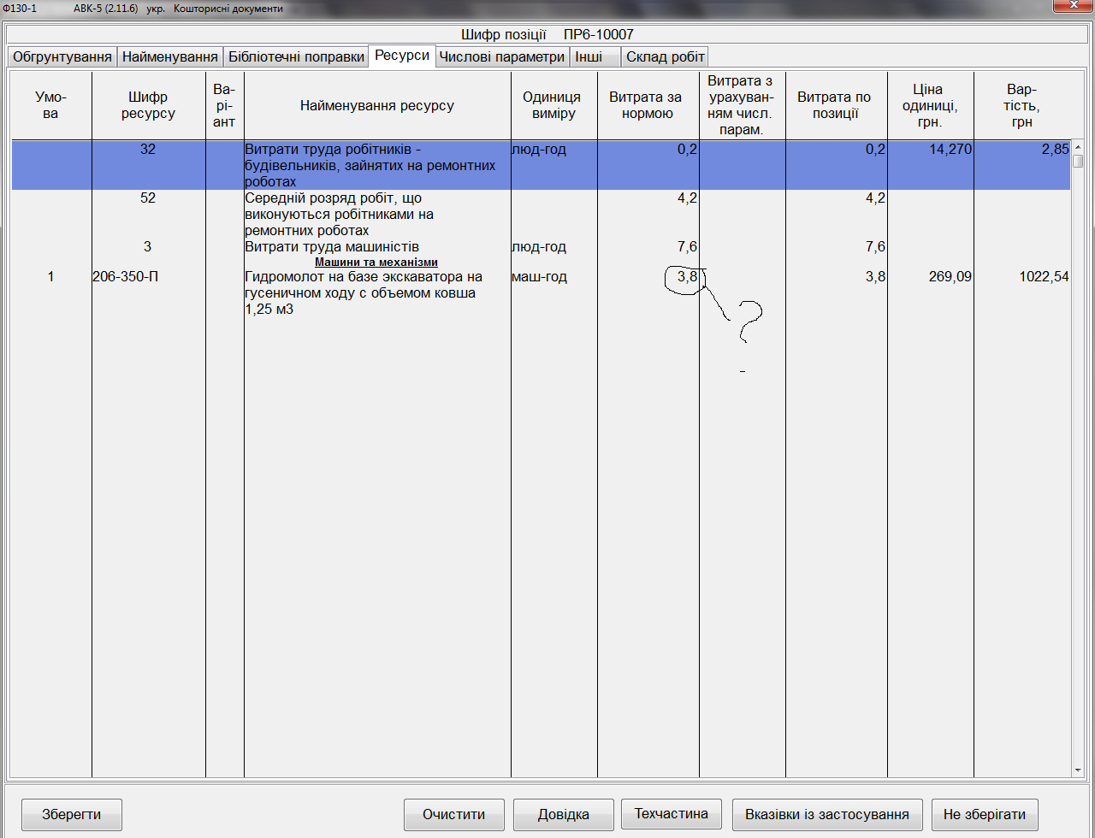Click the circled 3,8 norm value
The width and height of the screenshot is (1095, 838).
pyautogui.click(x=686, y=277)
